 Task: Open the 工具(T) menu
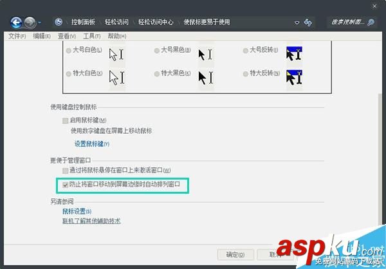(x=92, y=36)
